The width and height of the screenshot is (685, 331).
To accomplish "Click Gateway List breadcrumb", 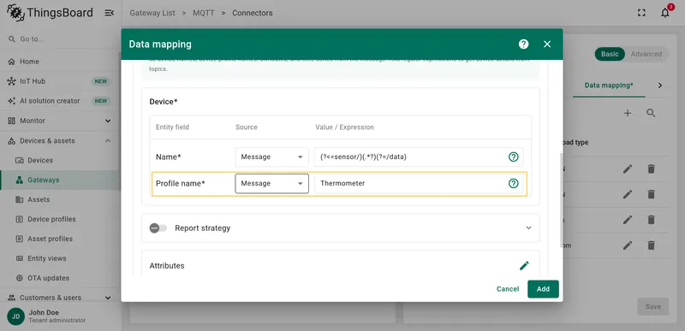I will click(x=152, y=13).
